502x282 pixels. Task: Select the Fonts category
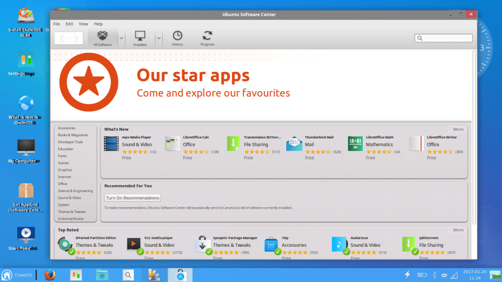(62, 156)
